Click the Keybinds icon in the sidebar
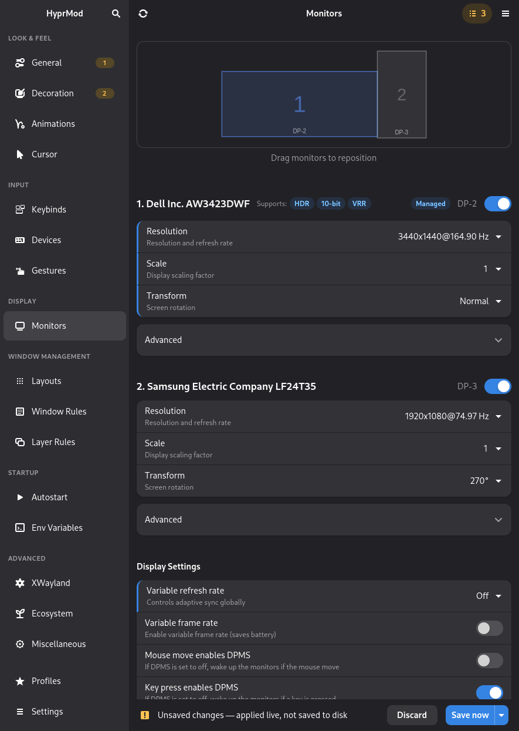 click(20, 210)
